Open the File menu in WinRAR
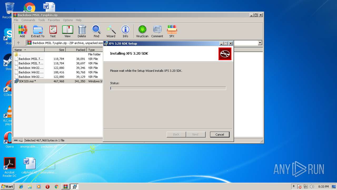The width and height of the screenshot is (337, 190). click(16, 20)
